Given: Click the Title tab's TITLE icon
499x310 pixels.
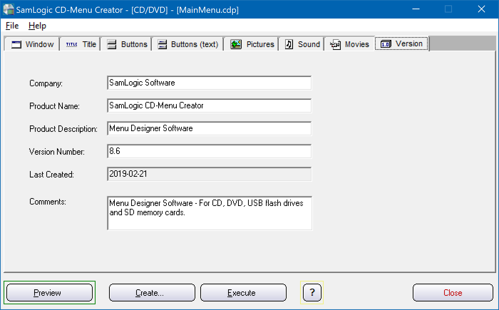Looking at the screenshot, I should tap(72, 45).
